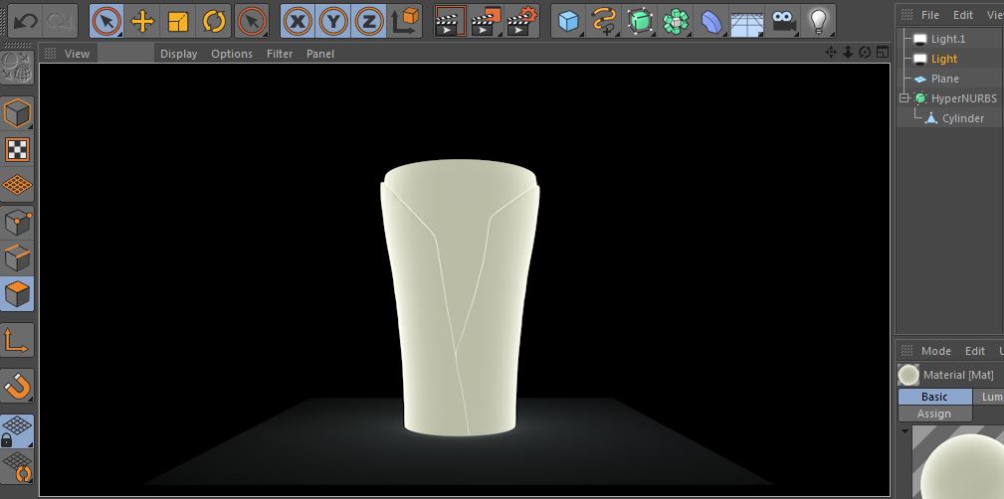Collapse the material preview disclosure triangle
1004x499 pixels.
coord(904,430)
